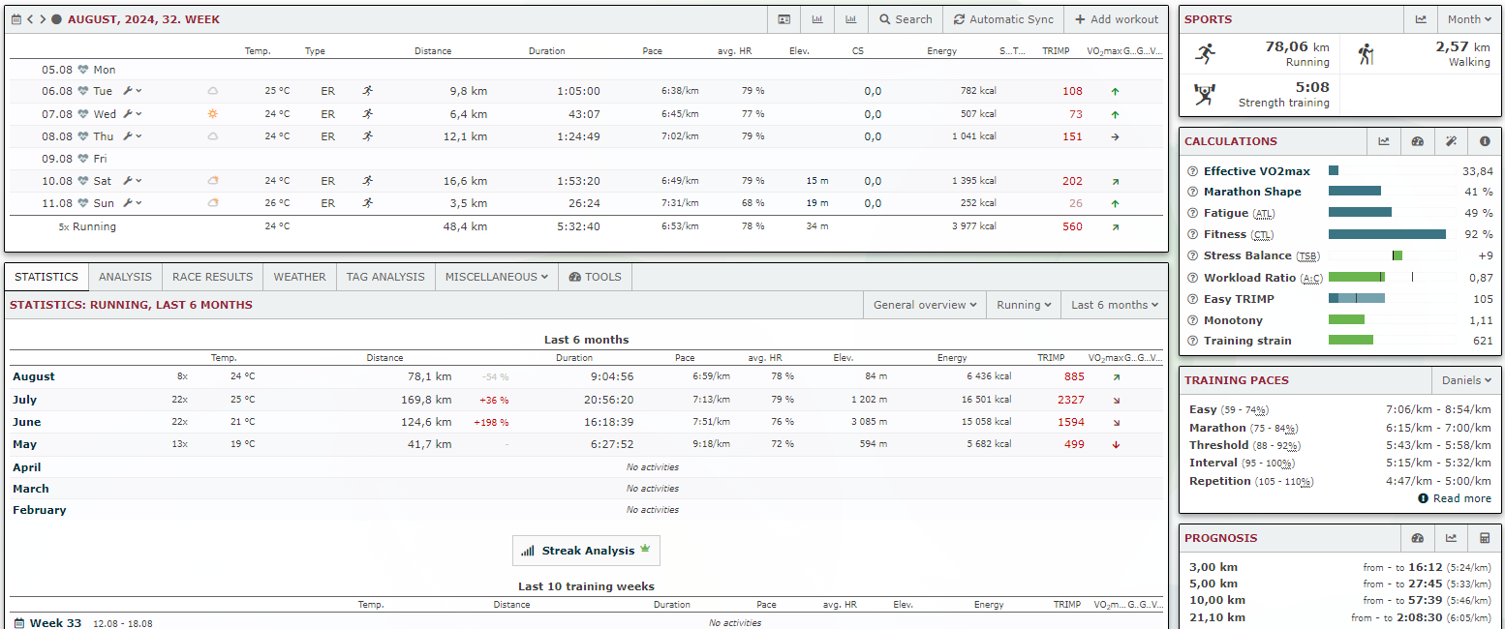Click the Fitness (CTL) progress bar

tap(1387, 234)
